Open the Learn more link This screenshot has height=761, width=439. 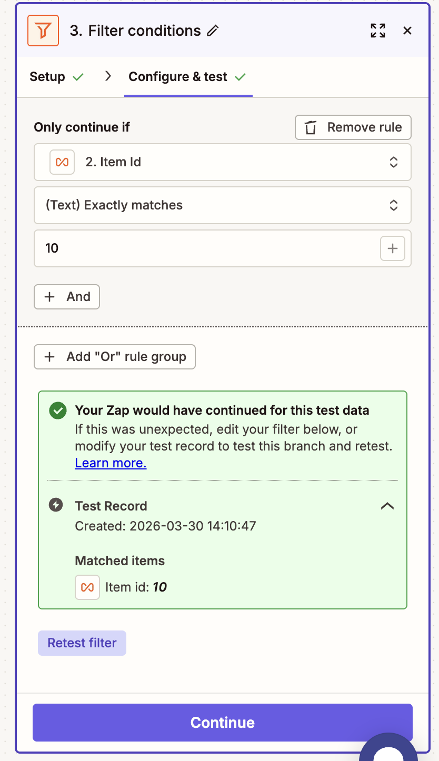(111, 463)
